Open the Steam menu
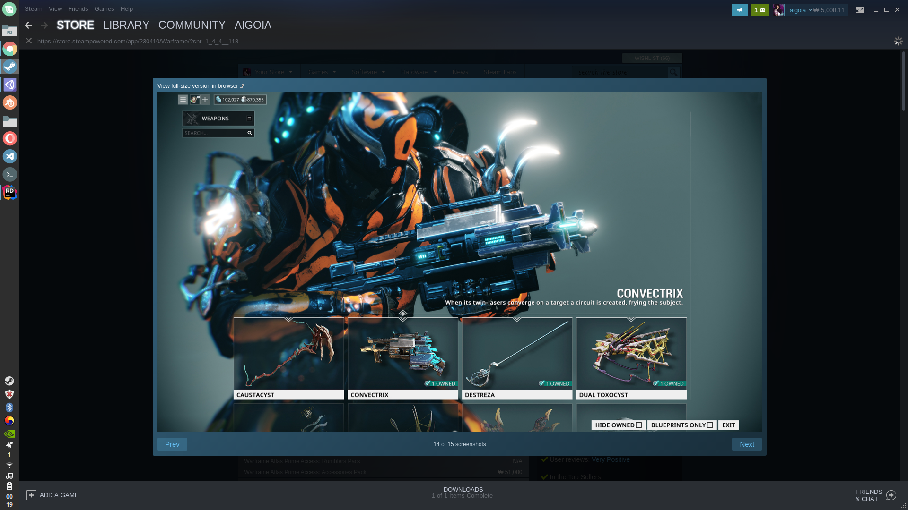 coord(34,8)
